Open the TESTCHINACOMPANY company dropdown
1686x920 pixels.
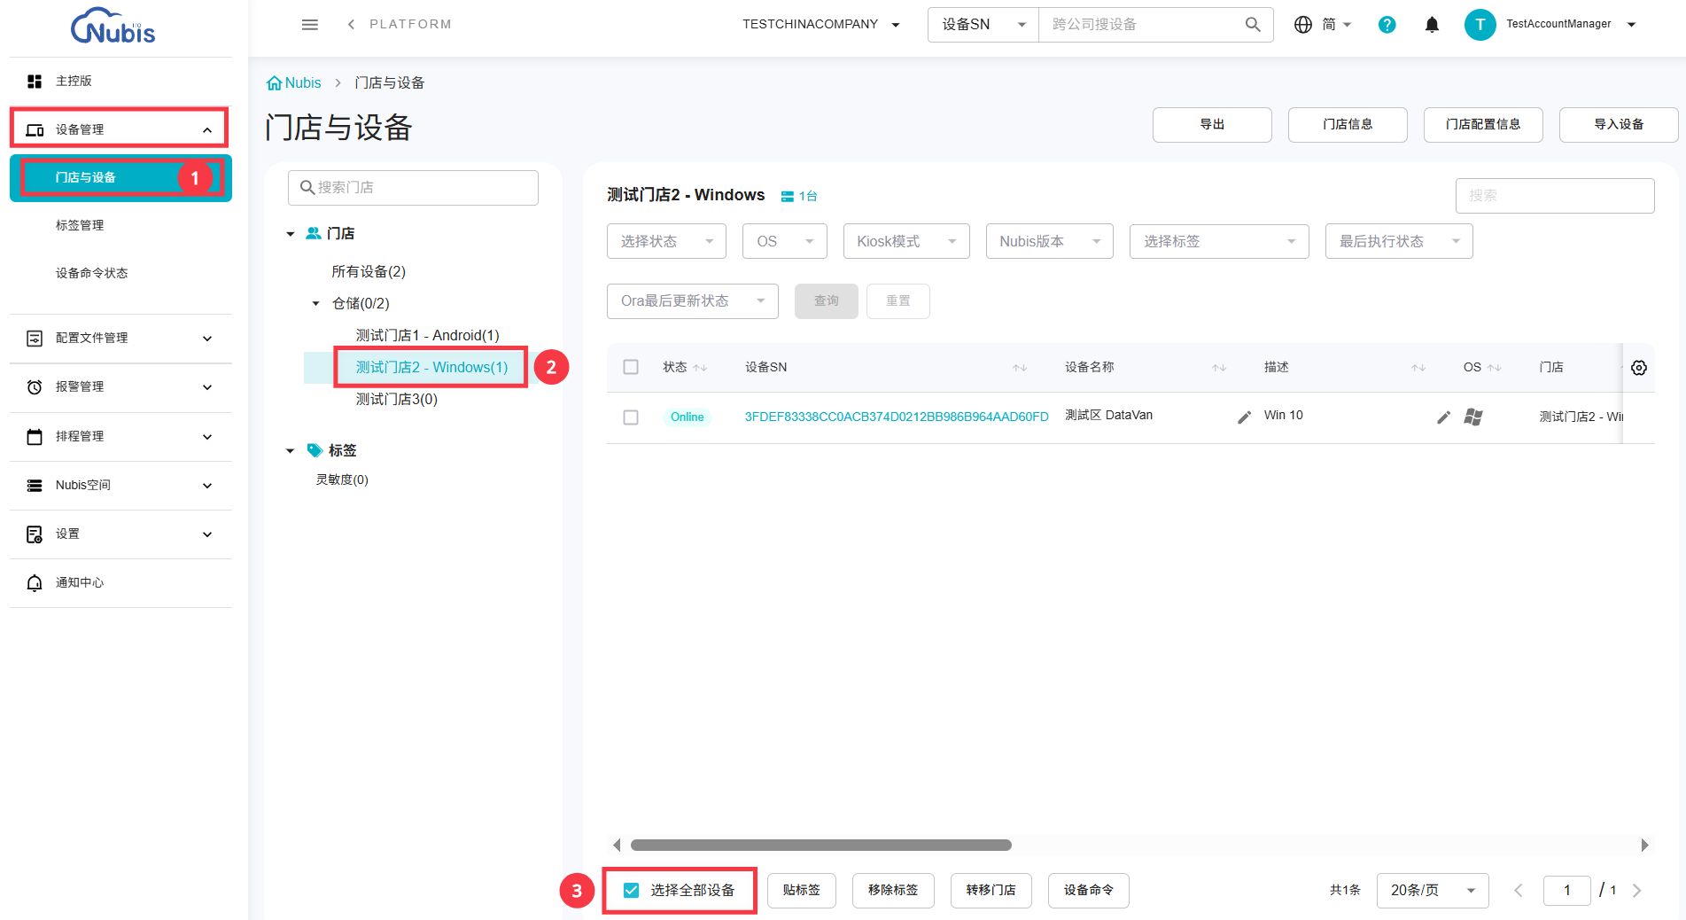point(821,25)
